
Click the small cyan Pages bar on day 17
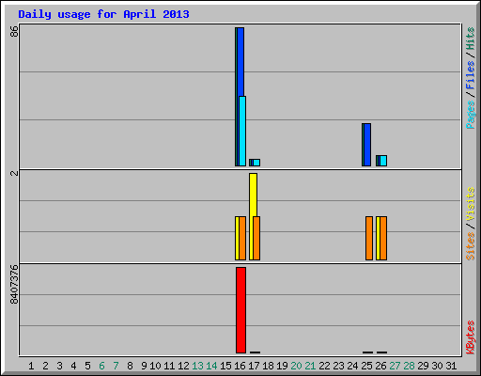pos(256,163)
